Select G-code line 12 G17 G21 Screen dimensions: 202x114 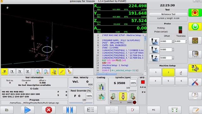[114, 60]
